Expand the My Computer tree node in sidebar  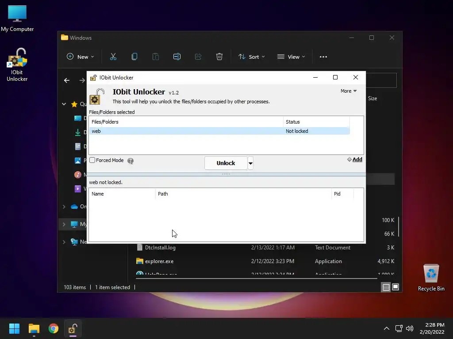(64, 224)
